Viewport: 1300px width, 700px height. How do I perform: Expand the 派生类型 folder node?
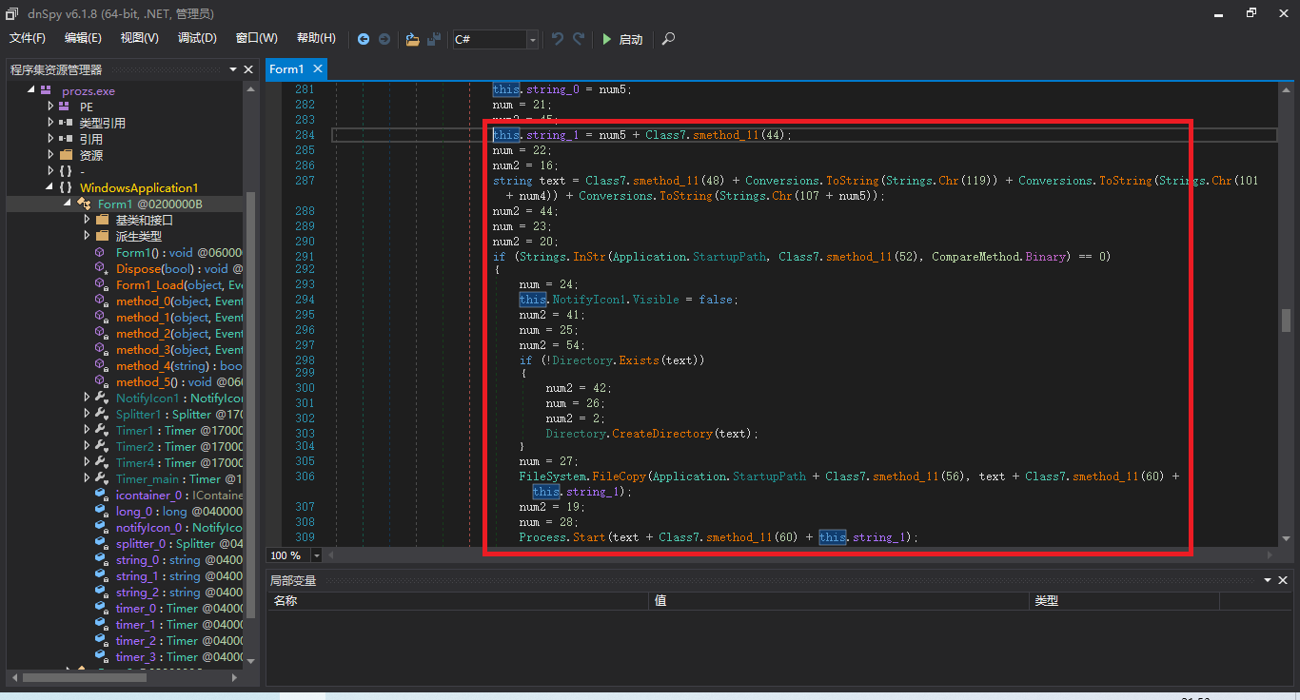point(87,236)
